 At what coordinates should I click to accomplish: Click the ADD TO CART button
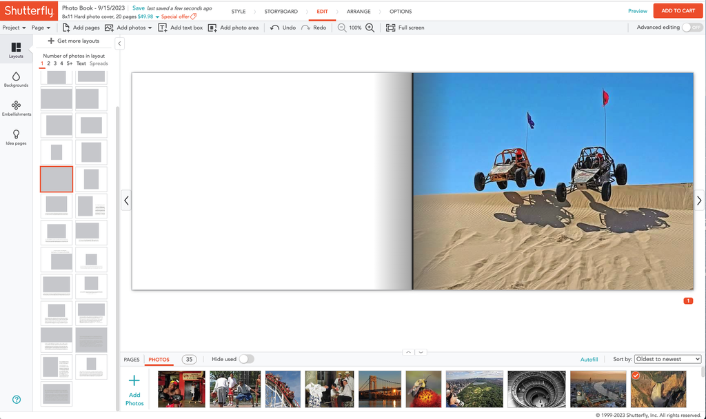tap(678, 11)
